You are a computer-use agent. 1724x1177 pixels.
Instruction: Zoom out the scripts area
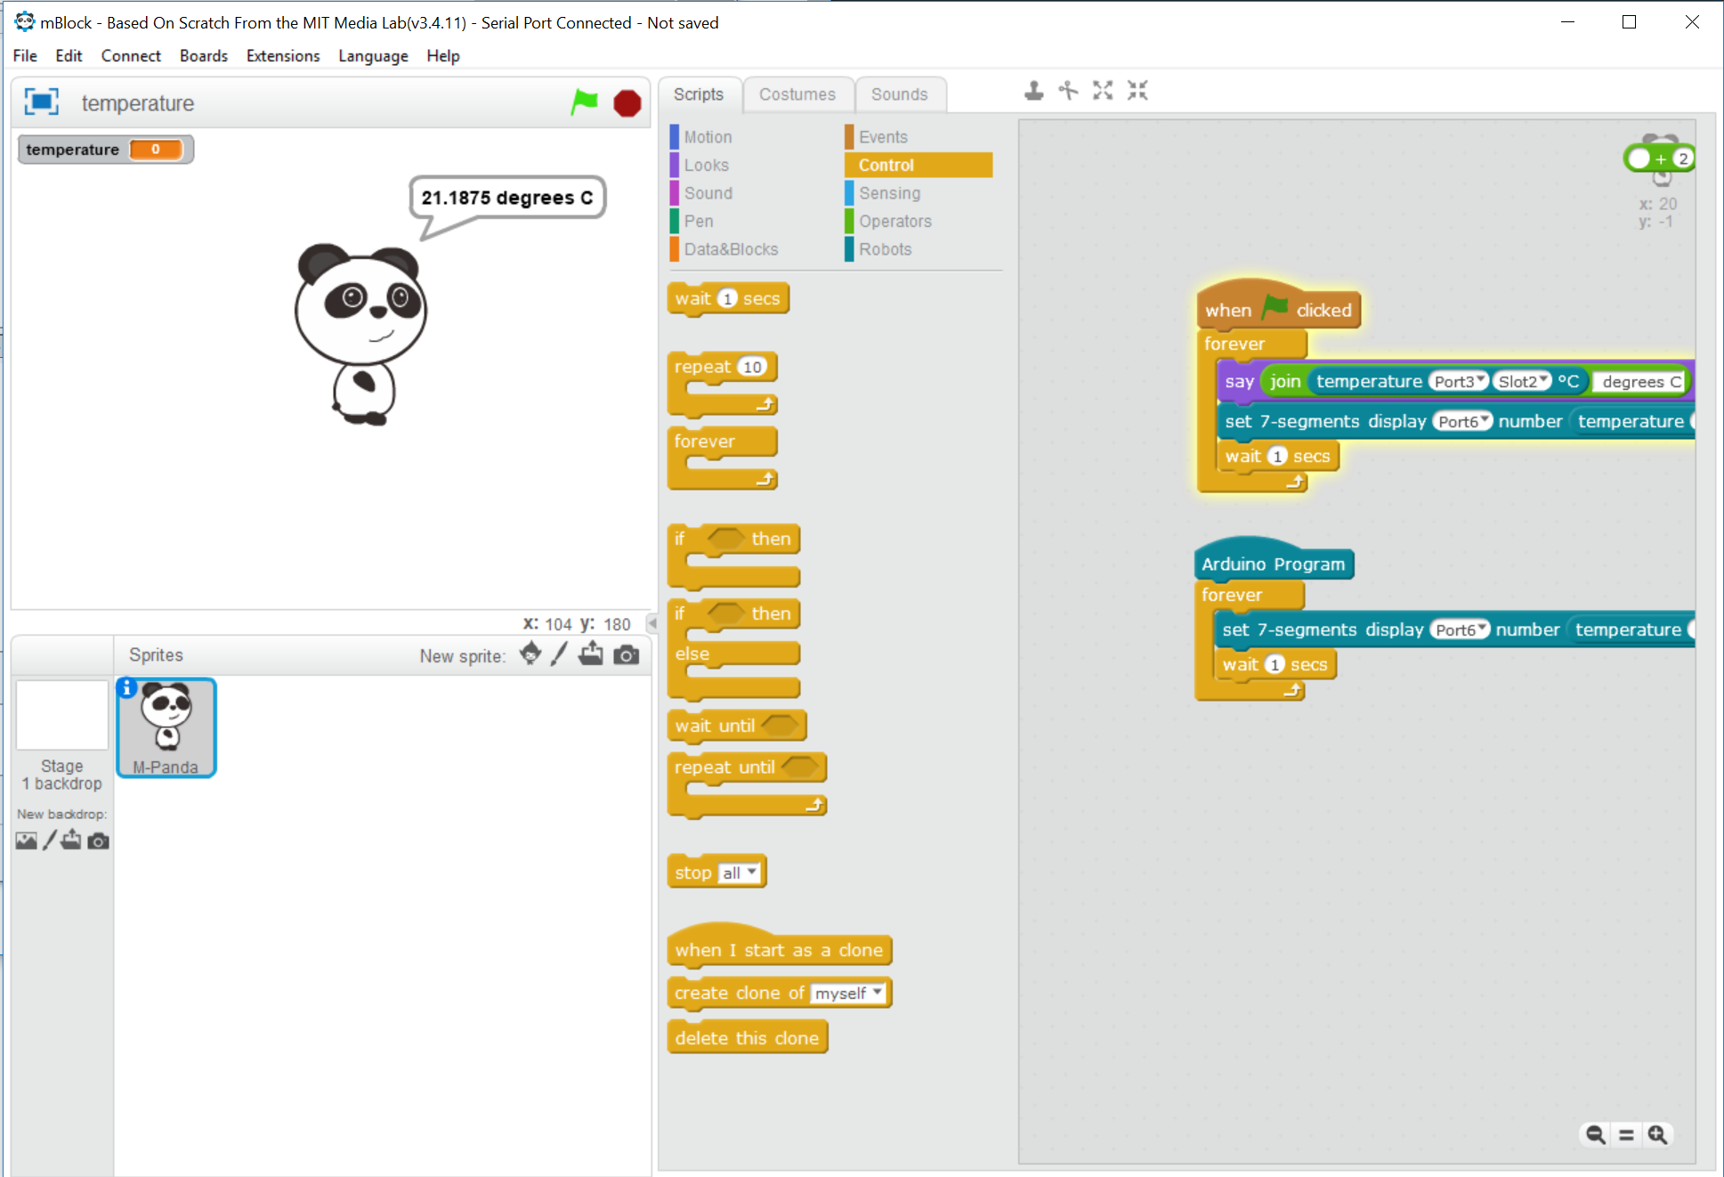tap(1595, 1134)
